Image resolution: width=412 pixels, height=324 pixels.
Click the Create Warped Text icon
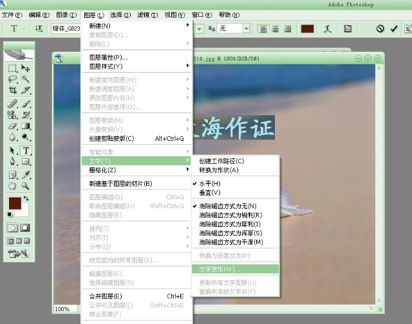click(x=328, y=29)
